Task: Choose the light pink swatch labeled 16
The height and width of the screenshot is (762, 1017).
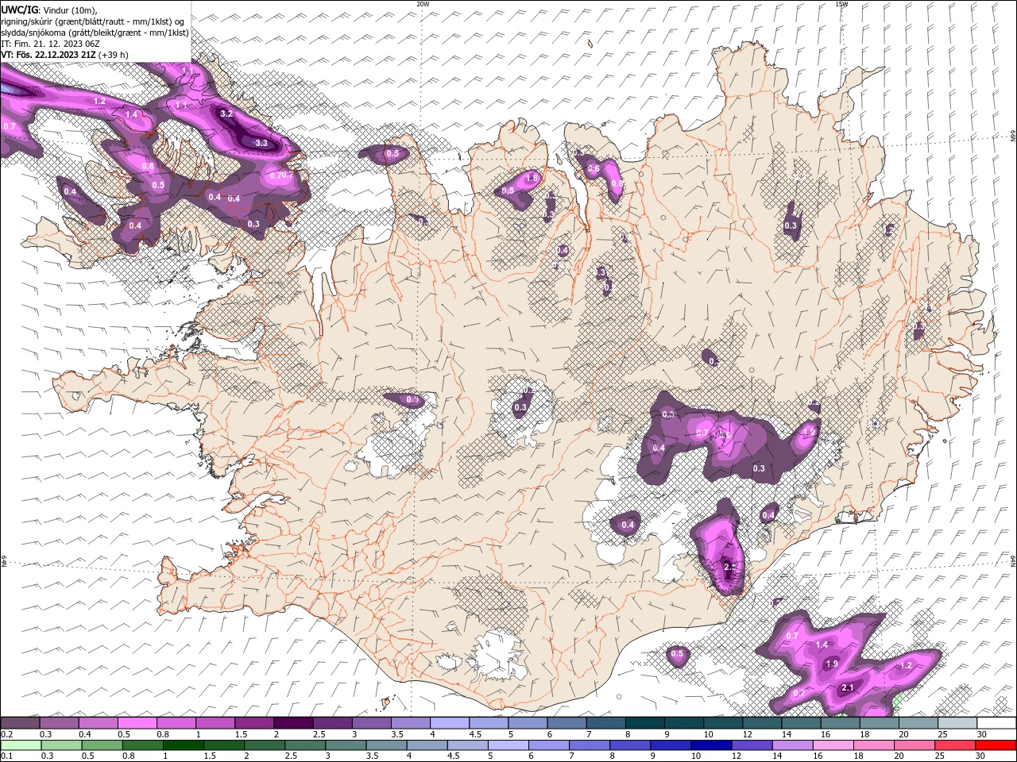Action: click(x=833, y=745)
